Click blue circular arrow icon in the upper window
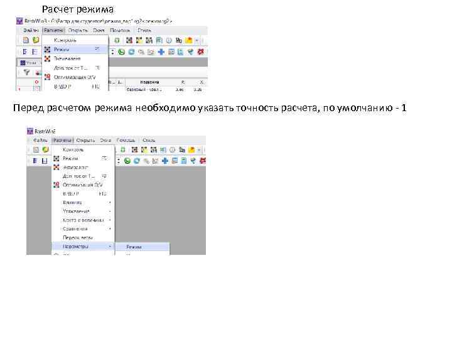This screenshot has width=452, height=339. coord(131,52)
